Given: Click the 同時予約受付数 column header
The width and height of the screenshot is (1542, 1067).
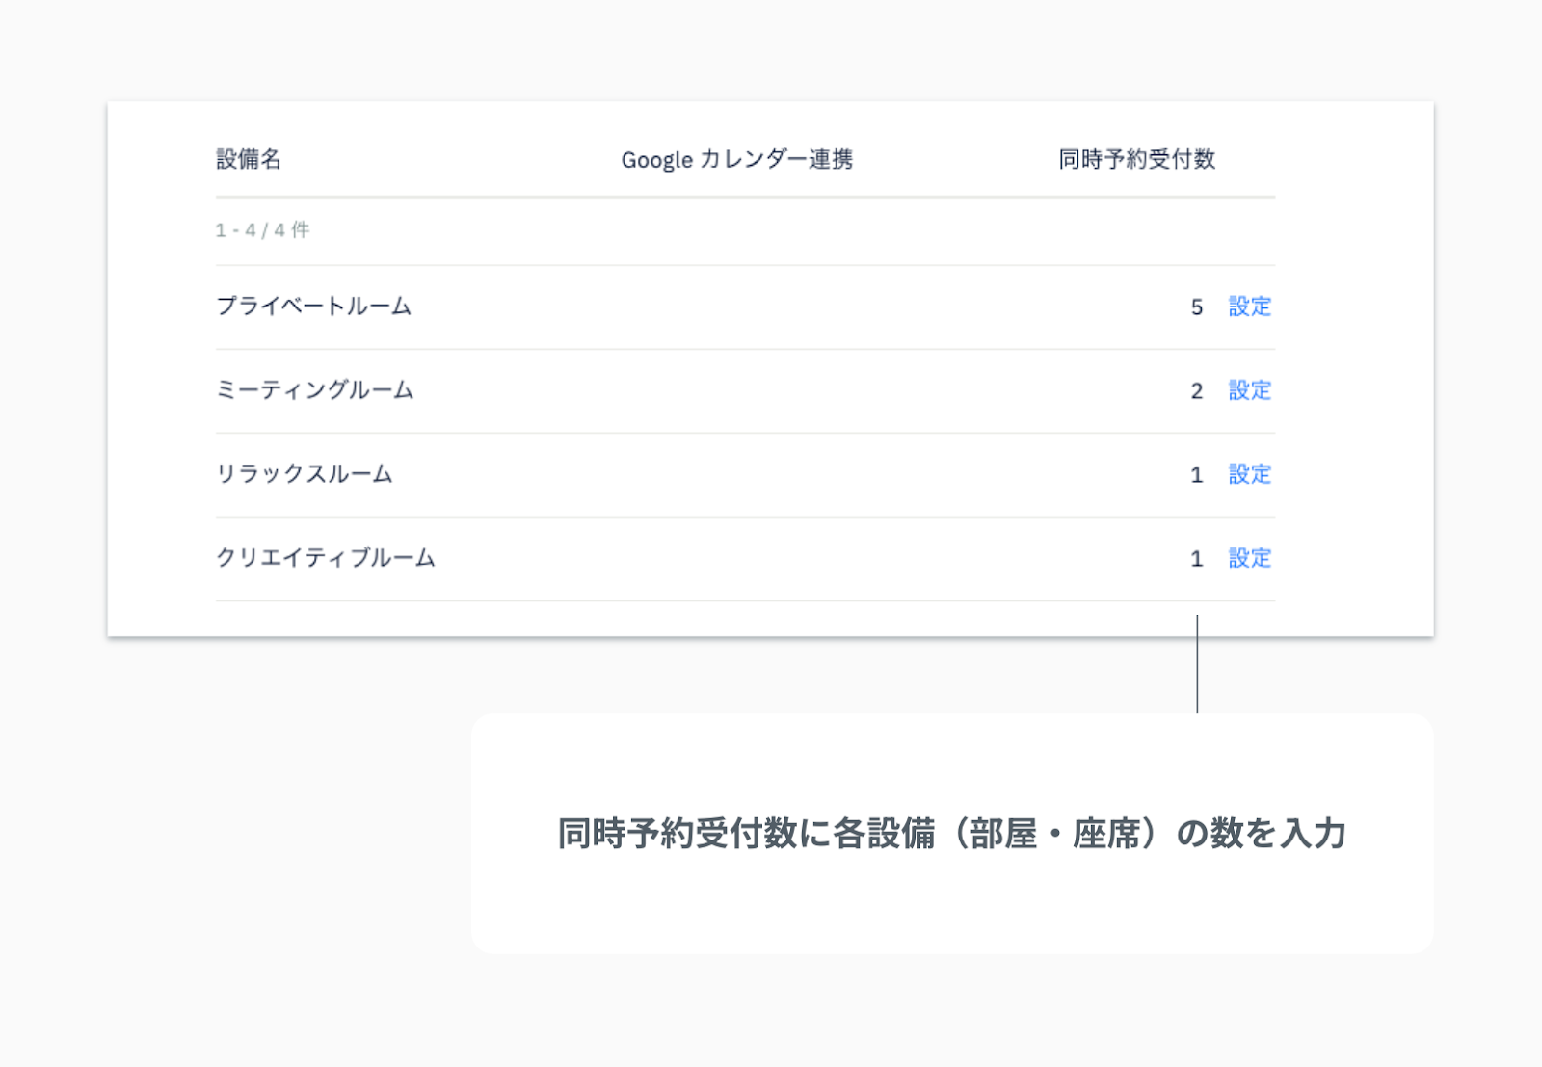Looking at the screenshot, I should coord(1136,159).
